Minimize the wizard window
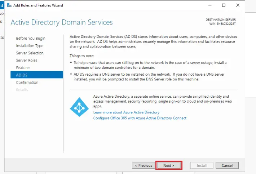 tap(210, 5)
